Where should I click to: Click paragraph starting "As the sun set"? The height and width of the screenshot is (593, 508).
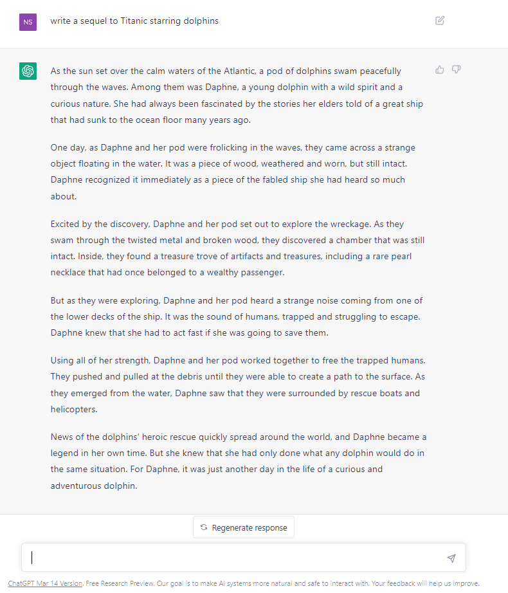pos(237,95)
